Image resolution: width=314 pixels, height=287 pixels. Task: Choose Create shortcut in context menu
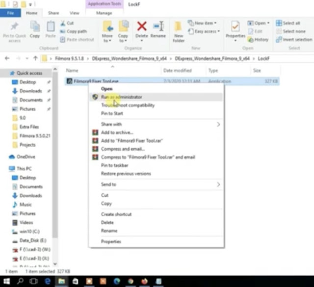157,214
